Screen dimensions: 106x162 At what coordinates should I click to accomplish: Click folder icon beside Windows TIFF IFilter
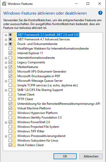(x=14, y=131)
